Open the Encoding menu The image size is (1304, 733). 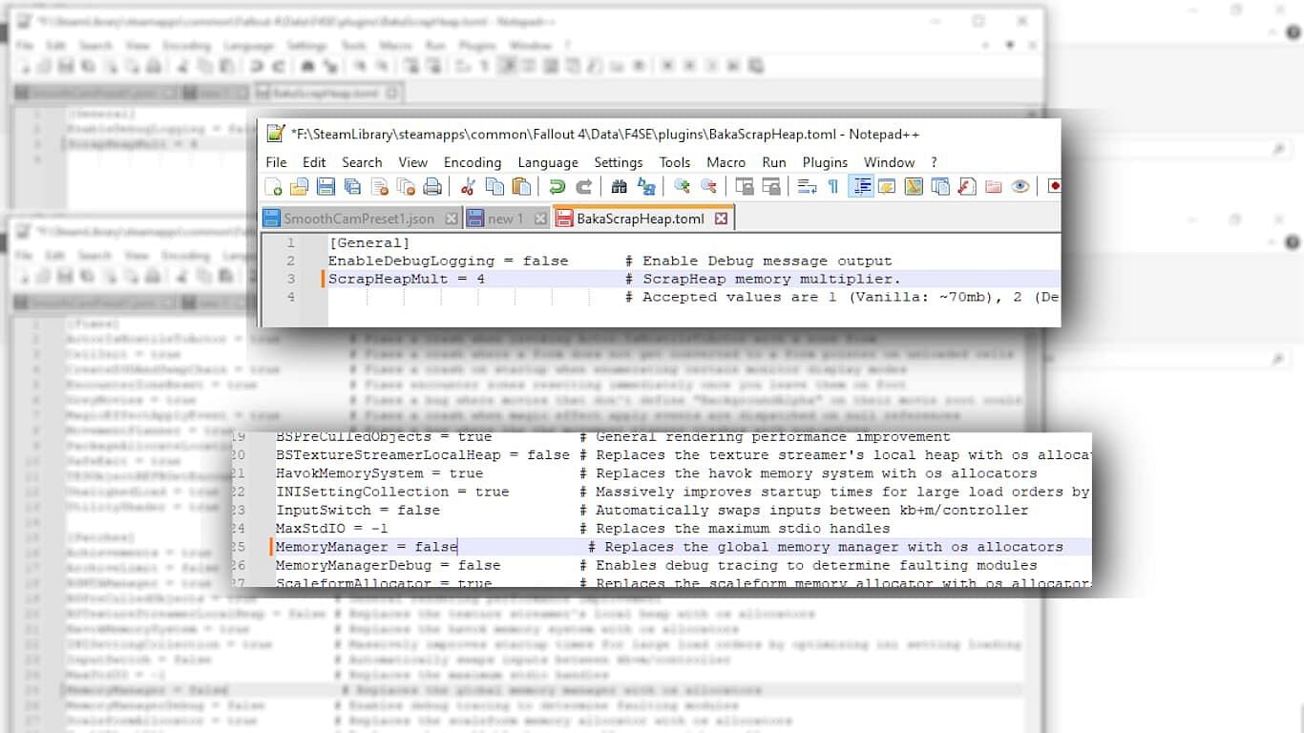point(473,162)
